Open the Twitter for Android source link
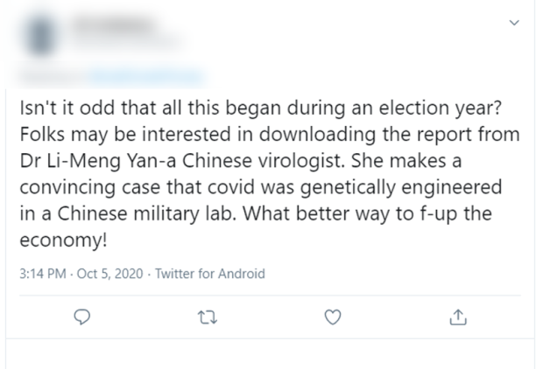543x369 pixels. click(x=203, y=274)
